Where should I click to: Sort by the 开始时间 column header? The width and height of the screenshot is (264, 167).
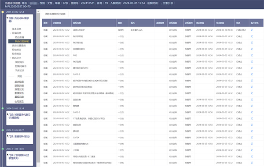(x=61, y=23)
